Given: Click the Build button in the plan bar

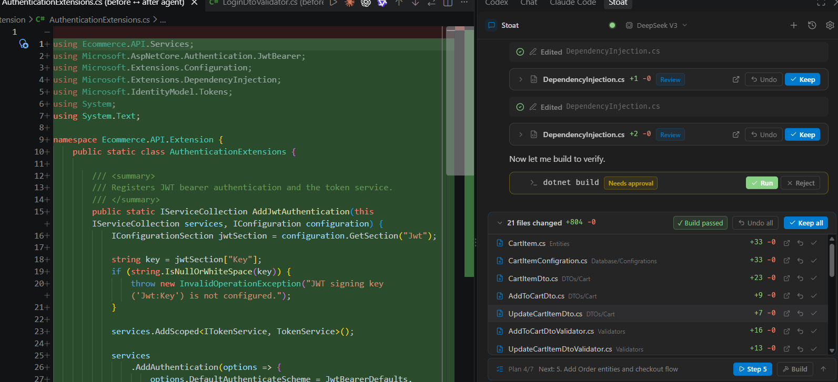Looking at the screenshot, I should coord(795,369).
